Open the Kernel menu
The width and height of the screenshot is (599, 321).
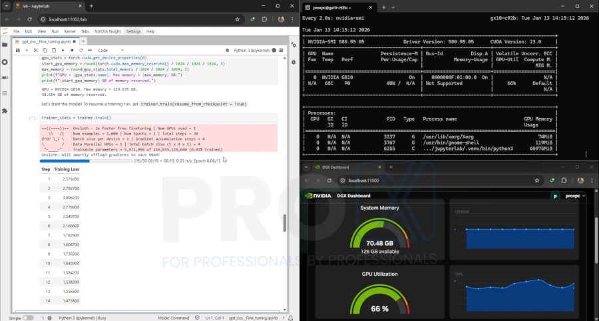click(x=69, y=31)
